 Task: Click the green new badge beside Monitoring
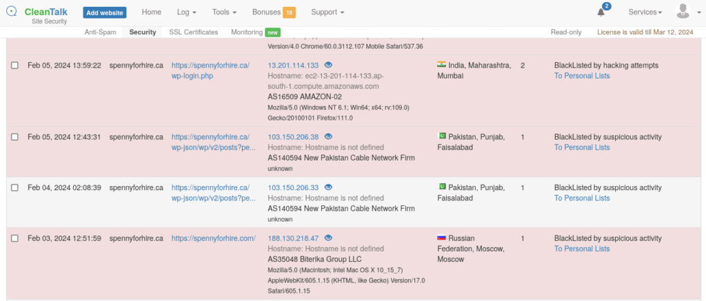point(272,32)
